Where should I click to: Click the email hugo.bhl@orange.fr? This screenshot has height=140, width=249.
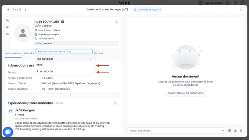[x=49, y=35]
